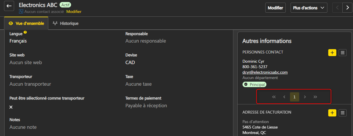
Task: Click the yellow Modifier contact link
Action: (x=74, y=12)
